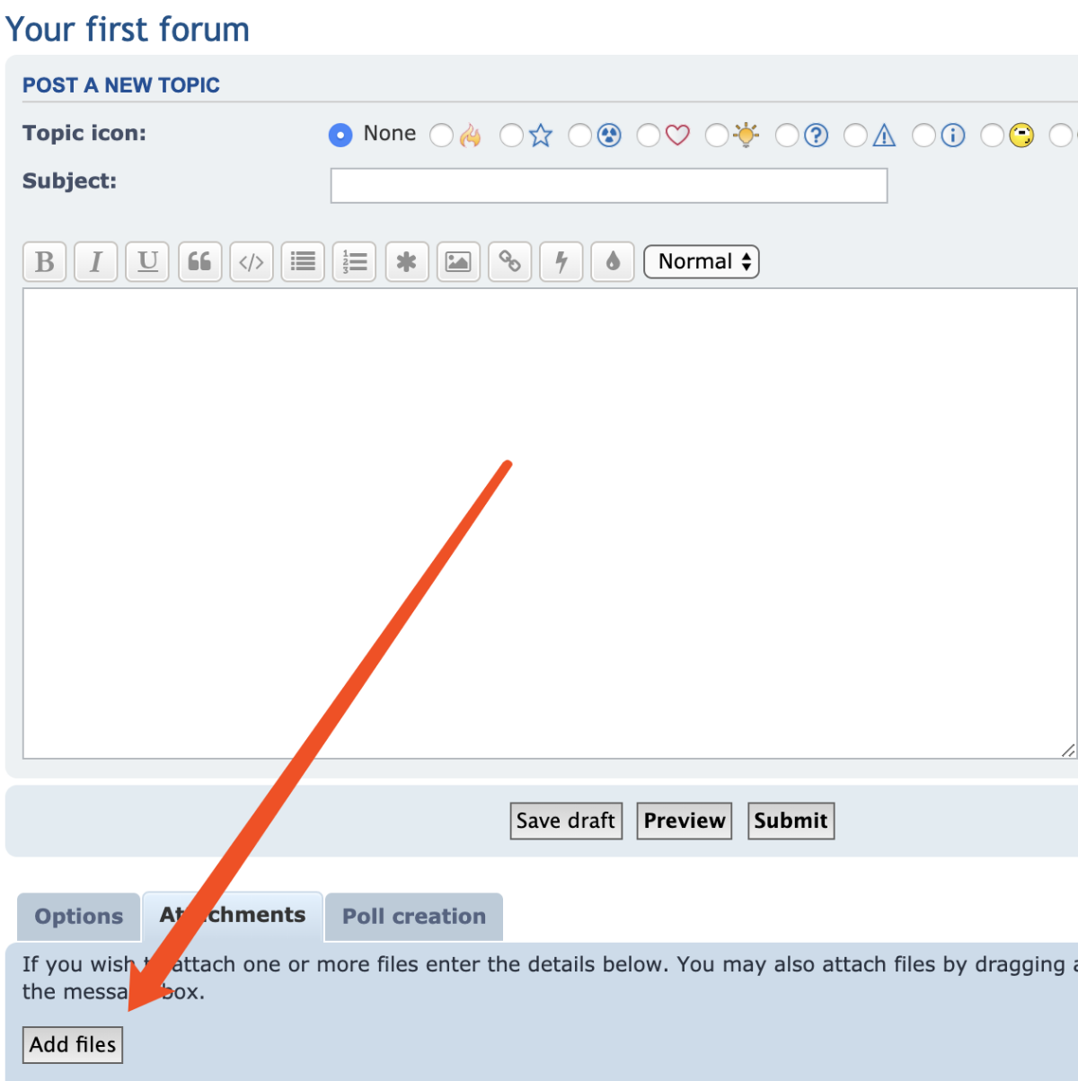Click the Preview button
Viewport: 1078px width, 1081px height.
click(685, 821)
